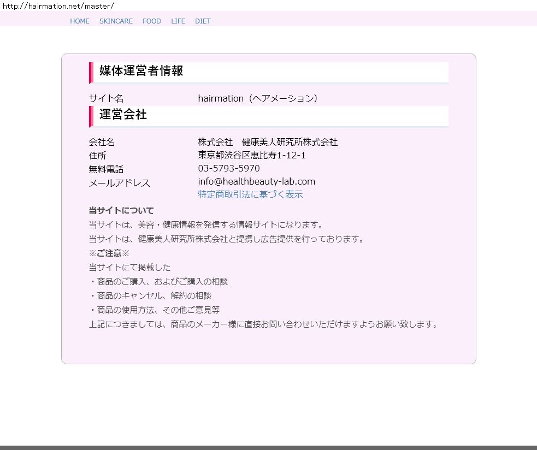The height and width of the screenshot is (450, 537).
Task: Click the 商品のキャンセル、解約の相談 bullet line
Action: pyautogui.click(x=150, y=296)
